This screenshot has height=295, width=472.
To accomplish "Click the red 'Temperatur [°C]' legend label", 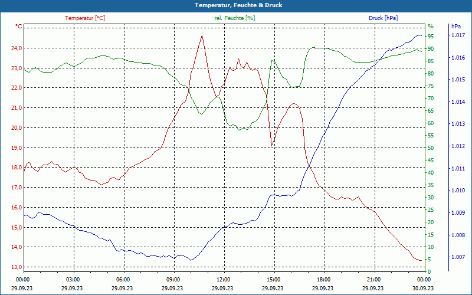I will pyautogui.click(x=85, y=18).
